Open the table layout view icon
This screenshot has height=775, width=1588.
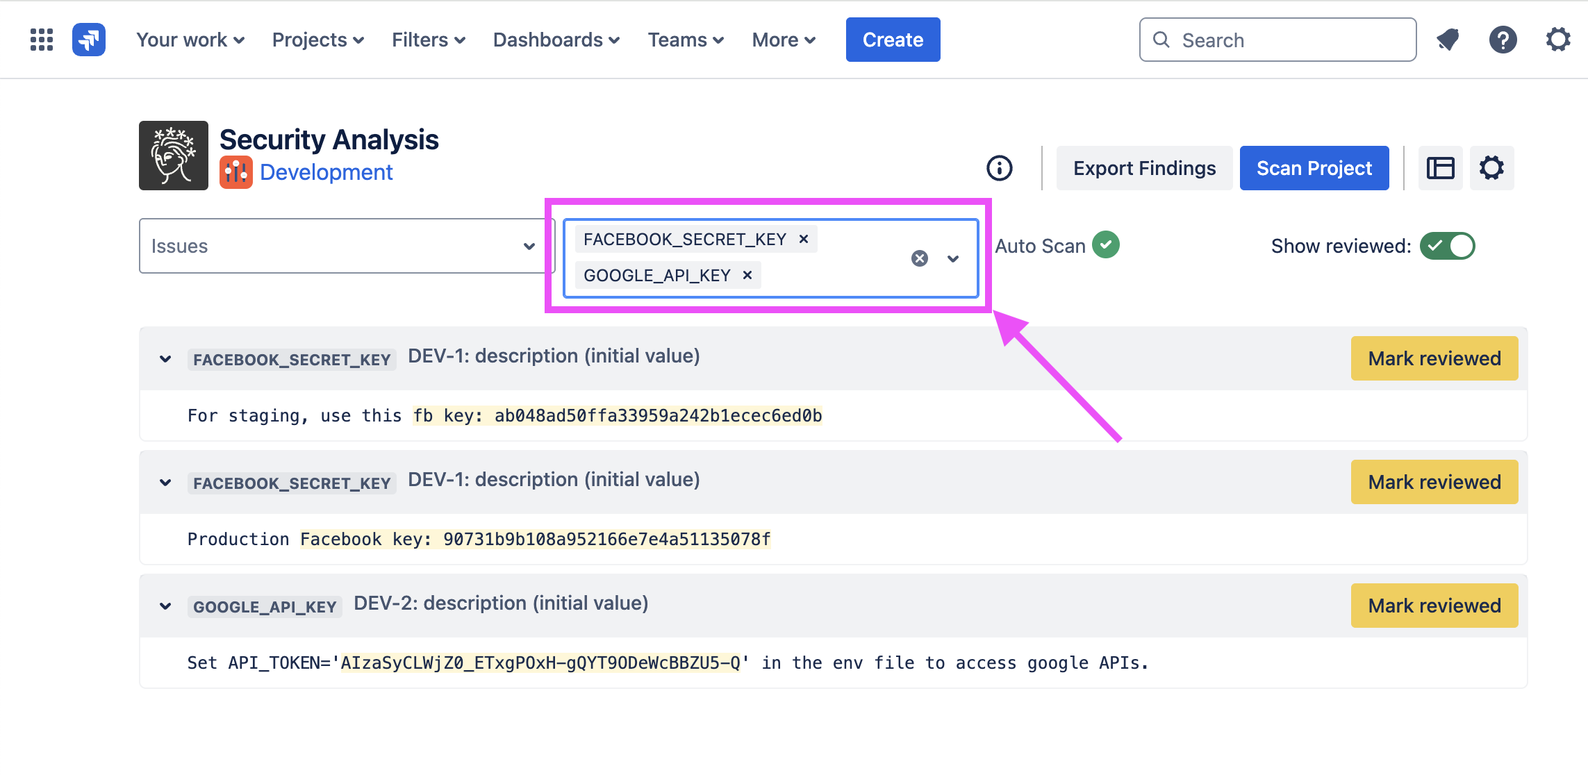(x=1440, y=168)
